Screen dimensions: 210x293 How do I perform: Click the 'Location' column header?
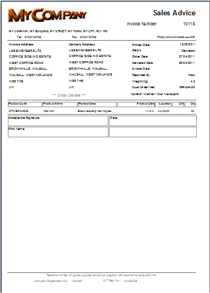[x=163, y=105]
